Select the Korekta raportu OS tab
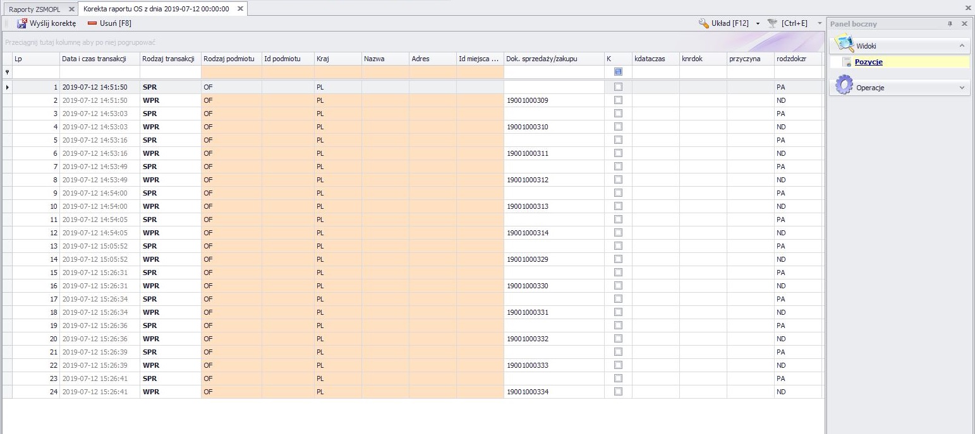This screenshot has width=975, height=434. pos(156,9)
